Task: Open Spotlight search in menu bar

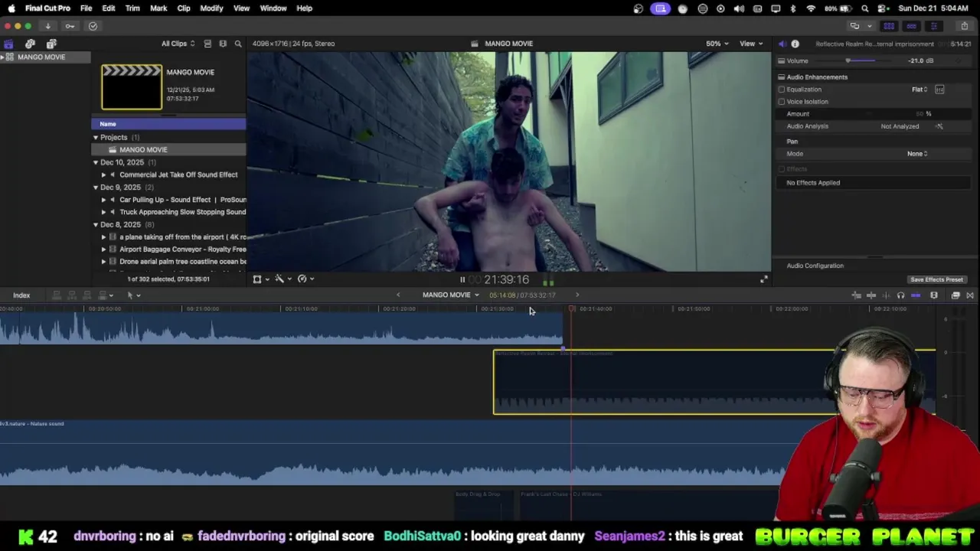Action: [864, 8]
